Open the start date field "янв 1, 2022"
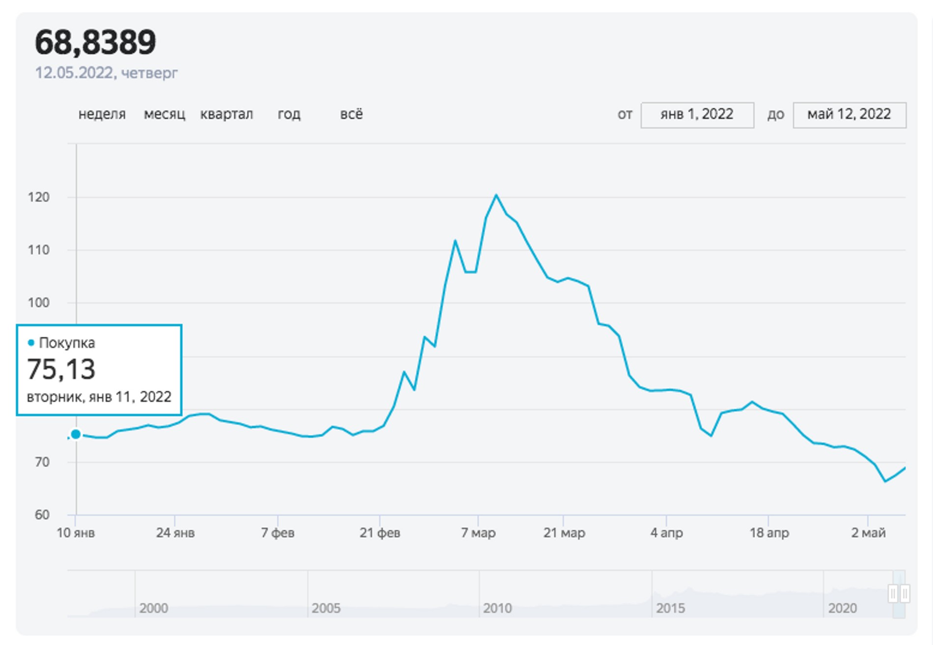 [697, 115]
